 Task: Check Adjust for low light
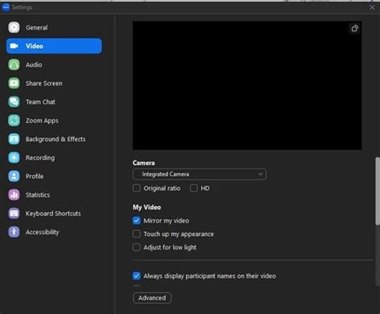pos(136,247)
